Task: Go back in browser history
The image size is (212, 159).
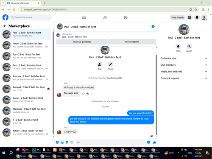Action: point(3,9)
